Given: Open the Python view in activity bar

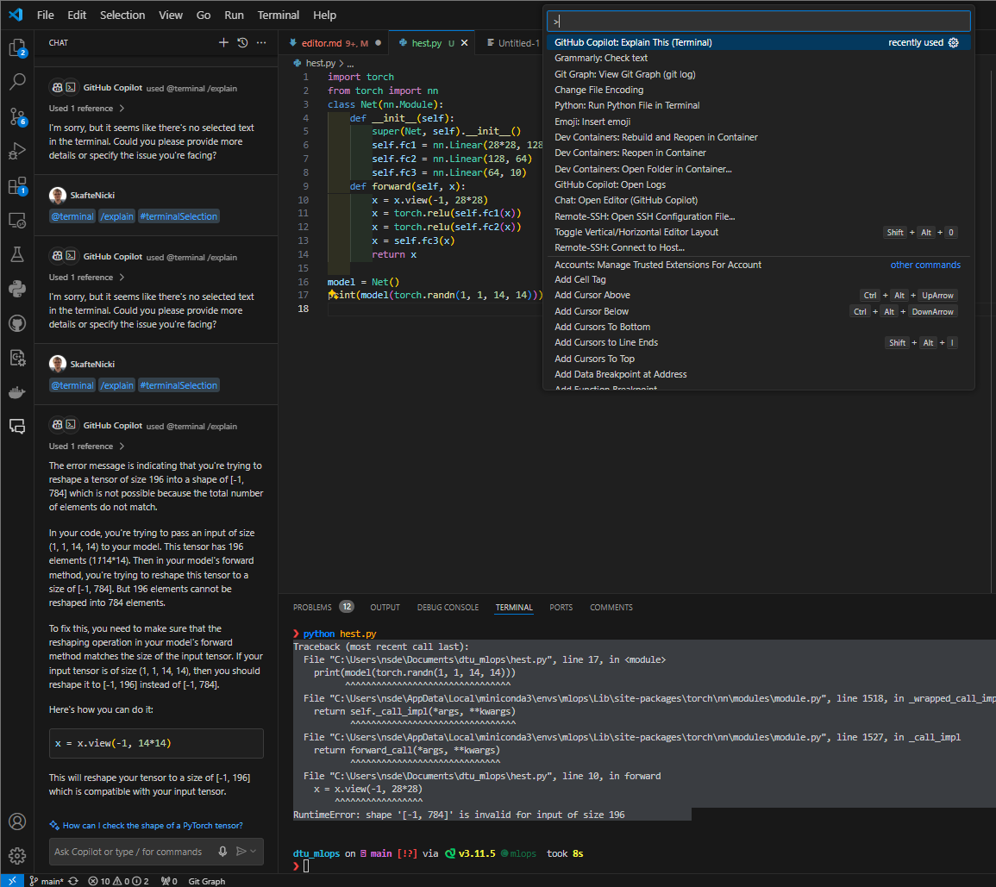Looking at the screenshot, I should click(x=17, y=289).
